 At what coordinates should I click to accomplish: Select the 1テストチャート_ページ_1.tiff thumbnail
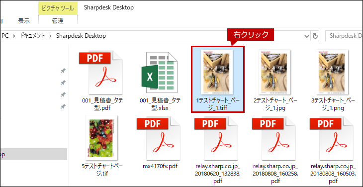(x=217, y=72)
